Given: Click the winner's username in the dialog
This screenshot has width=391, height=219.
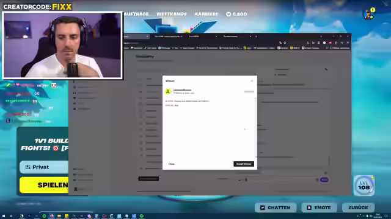Looking at the screenshot, I should (182, 90).
